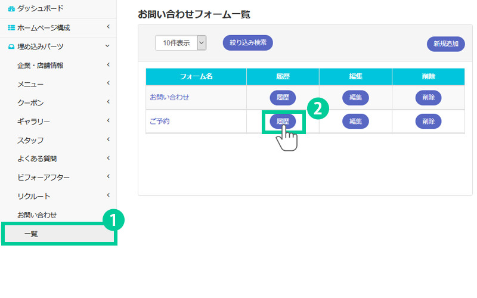Viewport: 477px width, 298px height.
Task: Collapse the 埋め込みパーツ section arrow
Action: pos(108,46)
